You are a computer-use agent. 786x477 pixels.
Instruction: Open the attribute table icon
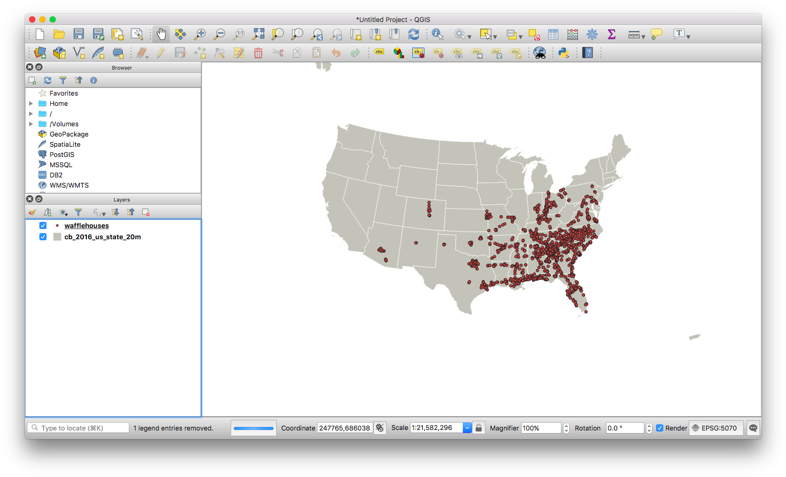click(x=553, y=34)
